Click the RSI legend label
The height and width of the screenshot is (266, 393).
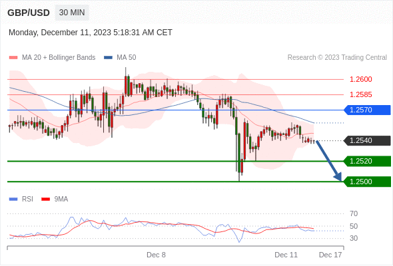pyautogui.click(x=27, y=199)
